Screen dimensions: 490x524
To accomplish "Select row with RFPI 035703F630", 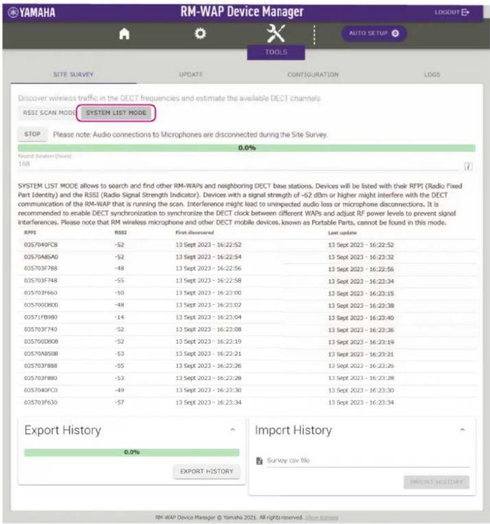I will 247,402.
